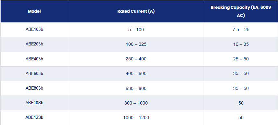Image resolution: width=278 pixels, height=125 pixels.
Task: Click the Rated Current (A) column header
Action: [136, 11]
